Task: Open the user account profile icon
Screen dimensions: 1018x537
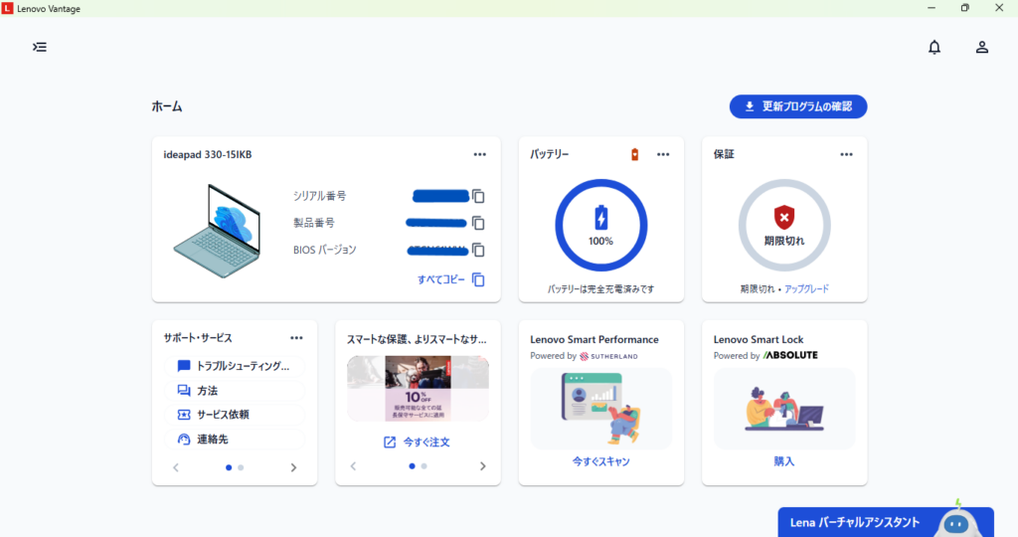Action: (x=981, y=47)
